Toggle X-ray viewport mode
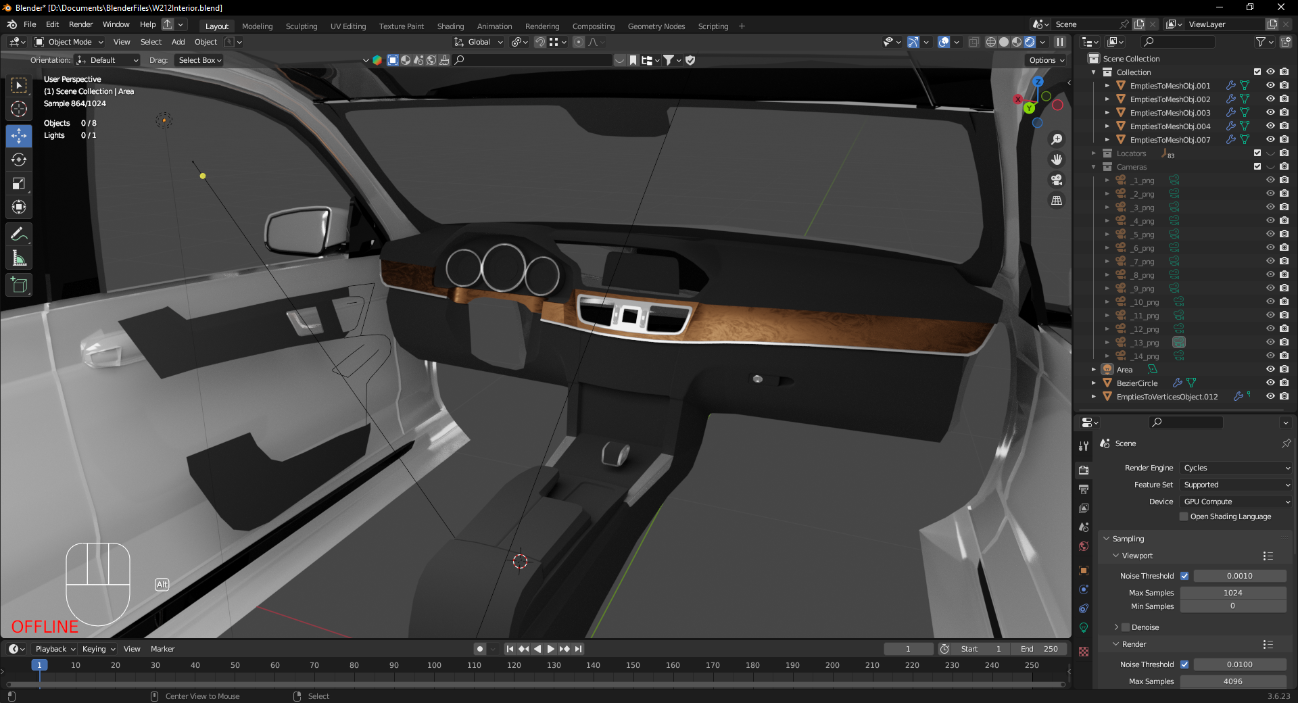The image size is (1298, 703). pyautogui.click(x=973, y=42)
